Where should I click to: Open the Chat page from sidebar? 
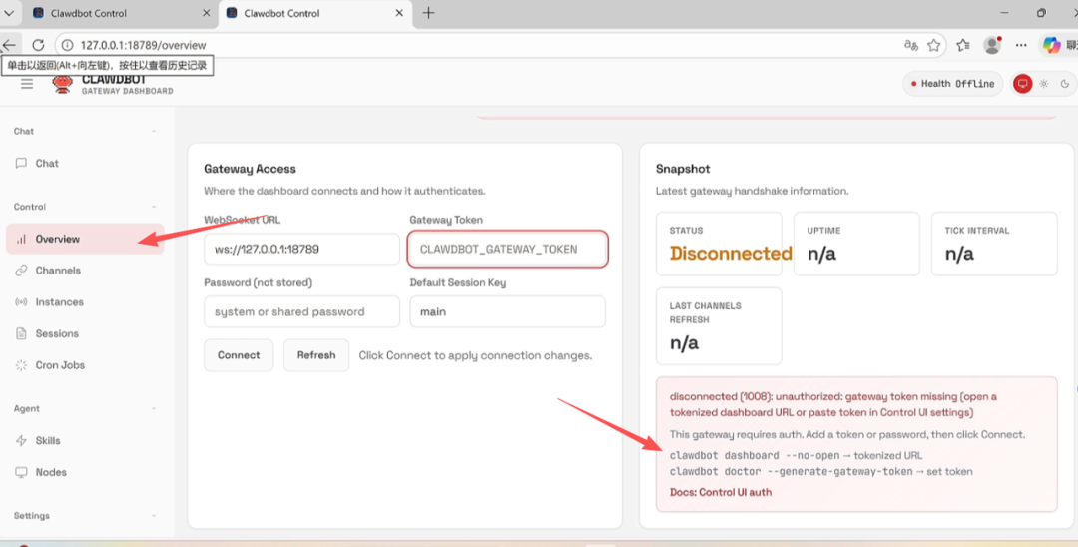coord(47,163)
